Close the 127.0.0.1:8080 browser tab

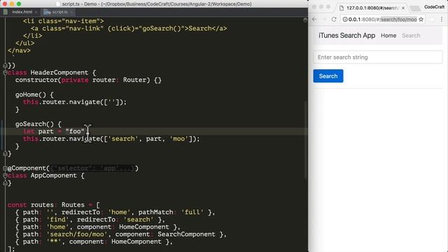point(403,8)
